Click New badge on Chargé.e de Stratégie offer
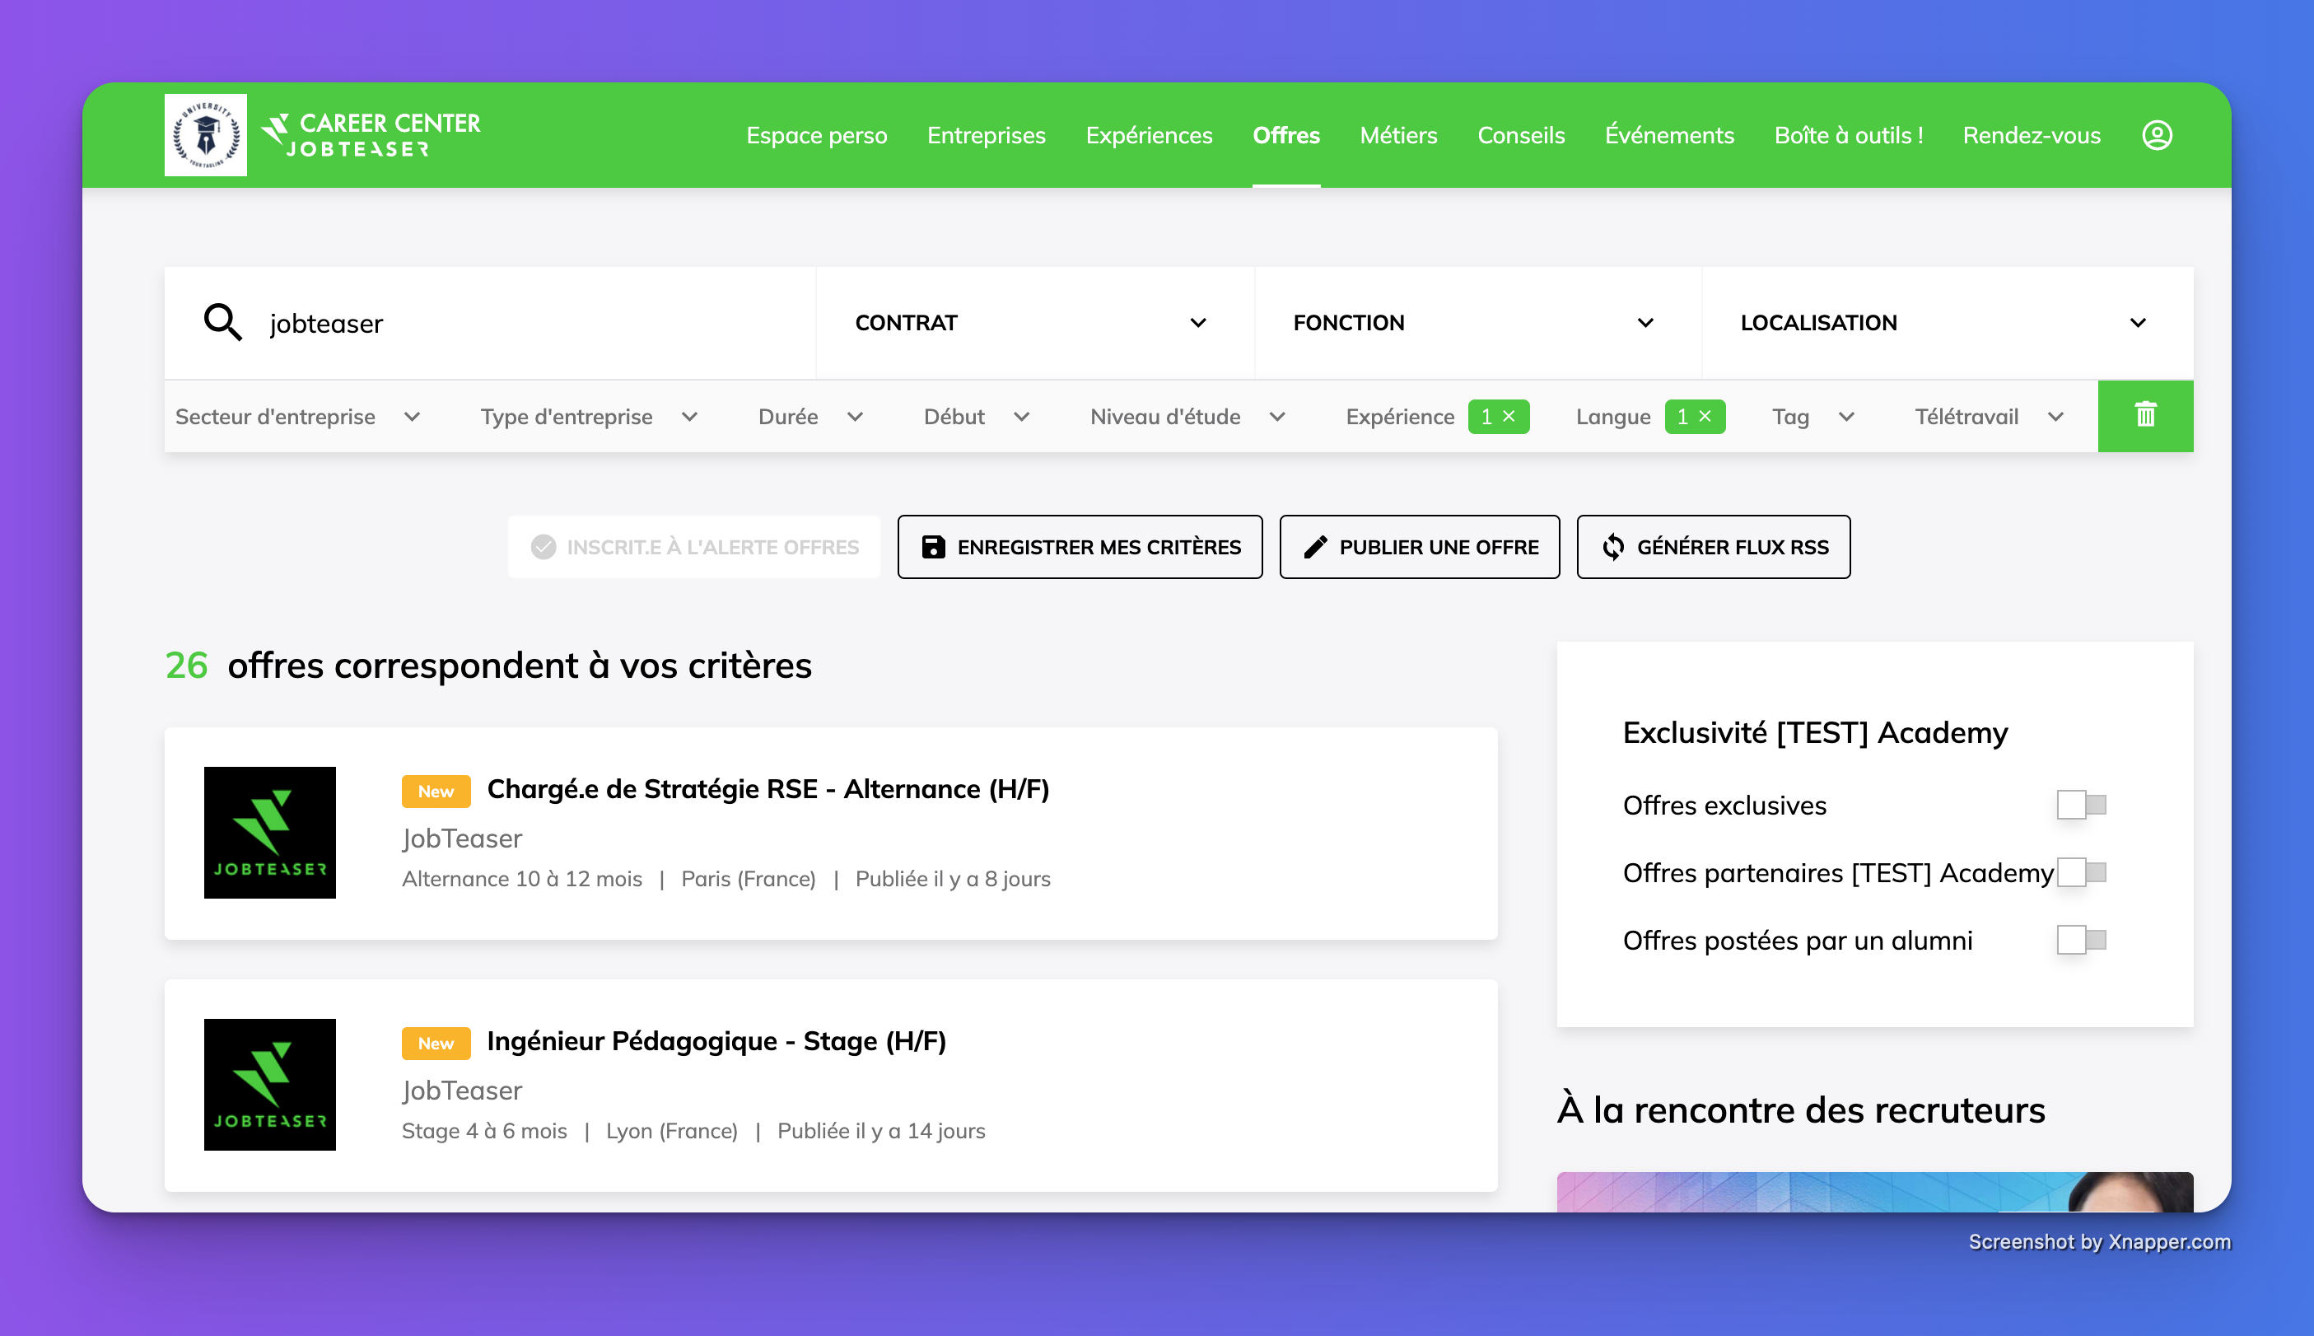Image resolution: width=2314 pixels, height=1336 pixels. (x=436, y=791)
